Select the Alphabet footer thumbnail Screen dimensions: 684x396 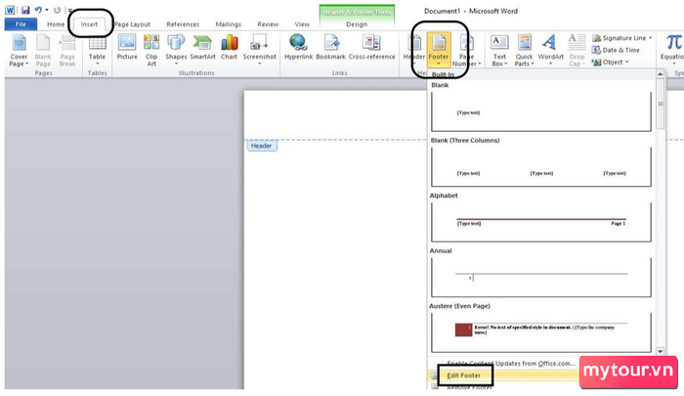click(541, 222)
